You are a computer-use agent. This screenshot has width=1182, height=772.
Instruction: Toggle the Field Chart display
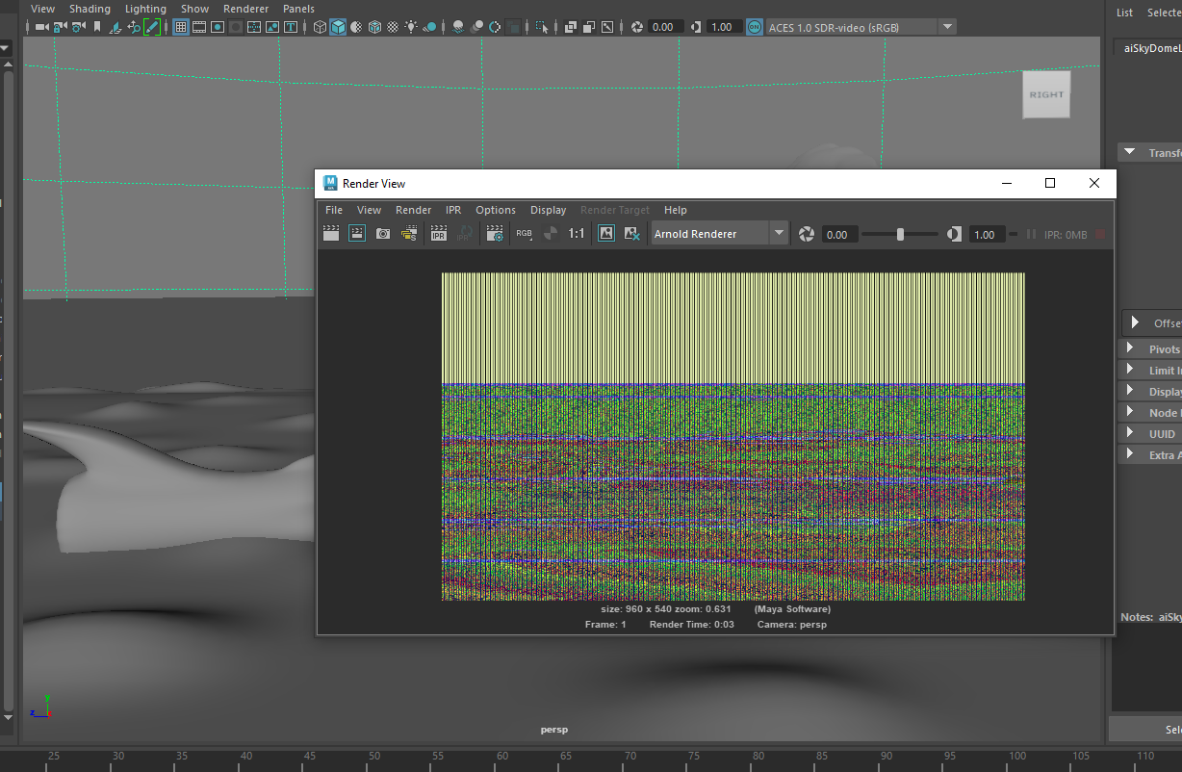tap(254, 27)
